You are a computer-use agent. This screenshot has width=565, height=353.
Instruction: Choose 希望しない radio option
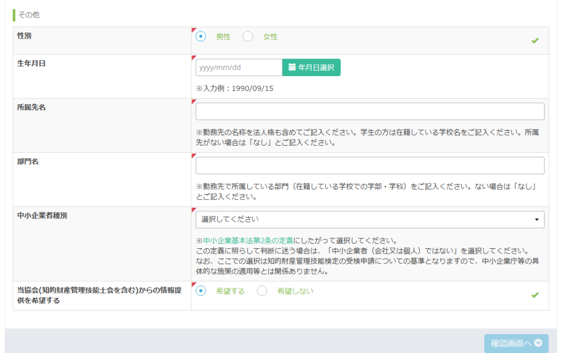pyautogui.click(x=262, y=291)
